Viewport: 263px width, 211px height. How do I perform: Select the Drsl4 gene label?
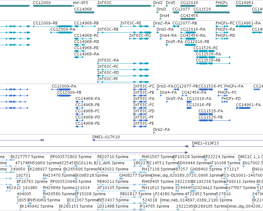click(x=164, y=15)
